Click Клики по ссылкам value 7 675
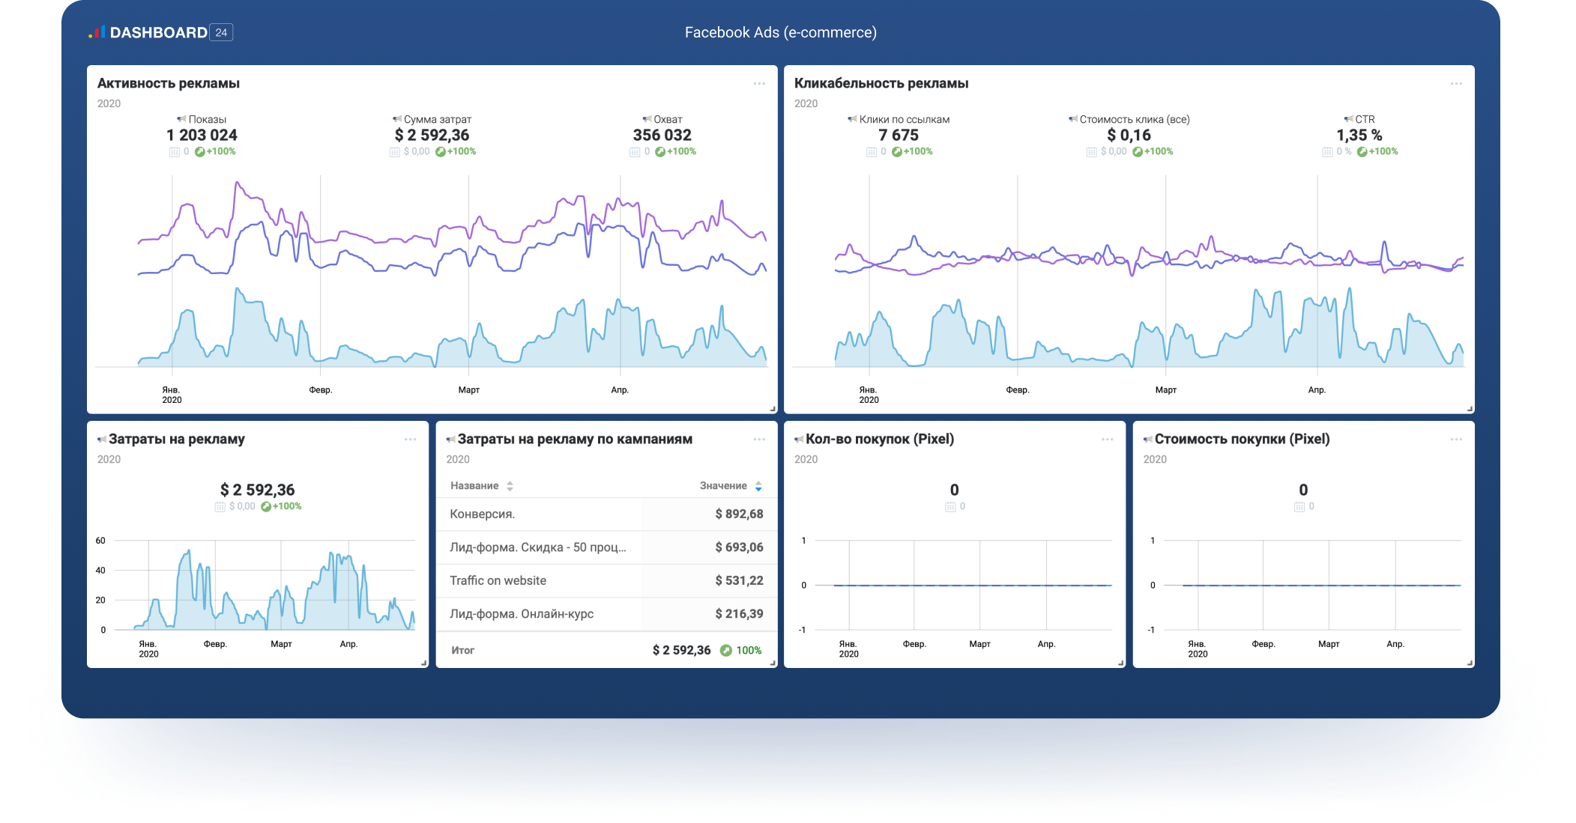The height and width of the screenshot is (823, 1576). tap(898, 136)
